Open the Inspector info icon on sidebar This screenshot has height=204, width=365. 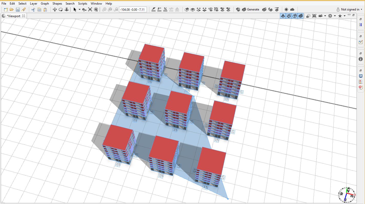361,59
